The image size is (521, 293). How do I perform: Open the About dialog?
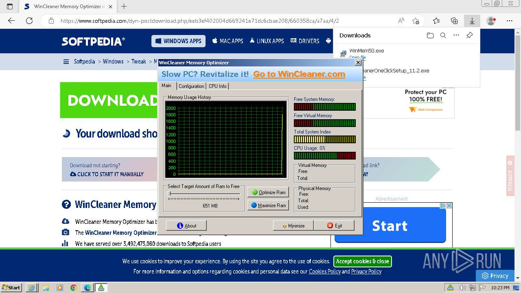tap(186, 225)
